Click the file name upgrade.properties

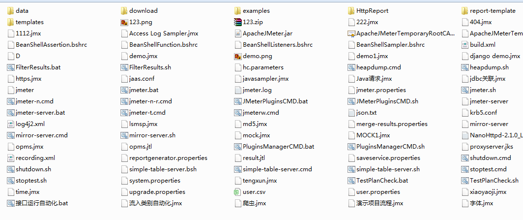click(x=157, y=192)
